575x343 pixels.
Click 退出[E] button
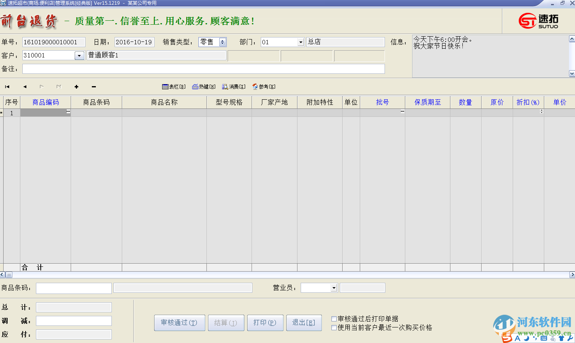304,323
